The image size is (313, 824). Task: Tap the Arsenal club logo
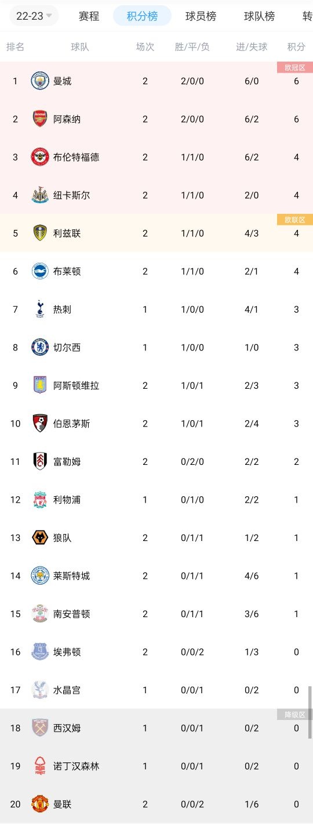click(x=40, y=119)
